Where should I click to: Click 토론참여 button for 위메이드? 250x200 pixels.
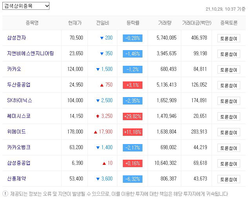[229, 132]
